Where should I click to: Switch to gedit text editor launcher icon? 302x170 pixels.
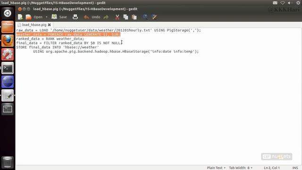pyautogui.click(x=8, y=95)
